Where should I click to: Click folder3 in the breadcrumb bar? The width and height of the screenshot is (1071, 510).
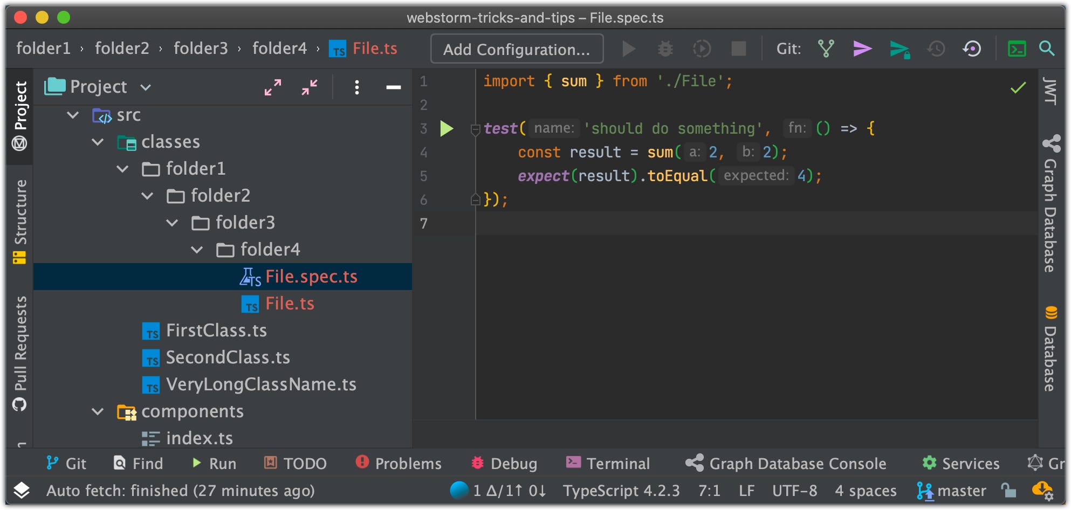tap(201, 49)
